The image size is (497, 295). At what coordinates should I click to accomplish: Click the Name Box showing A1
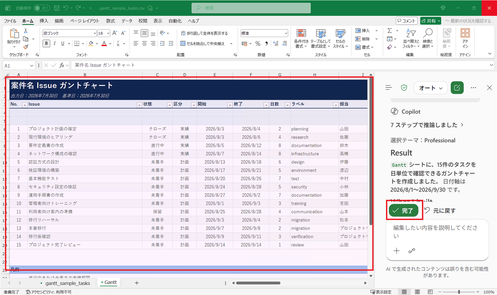pyautogui.click(x=19, y=66)
